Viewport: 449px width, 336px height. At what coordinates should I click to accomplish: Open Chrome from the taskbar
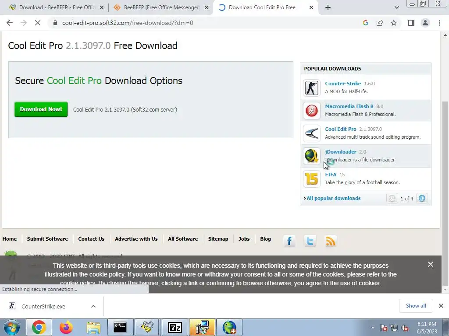(x=39, y=327)
